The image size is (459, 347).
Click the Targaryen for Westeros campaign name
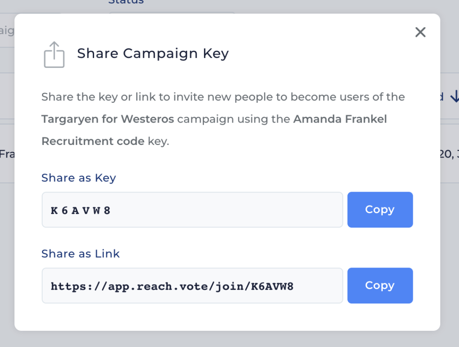pos(108,119)
